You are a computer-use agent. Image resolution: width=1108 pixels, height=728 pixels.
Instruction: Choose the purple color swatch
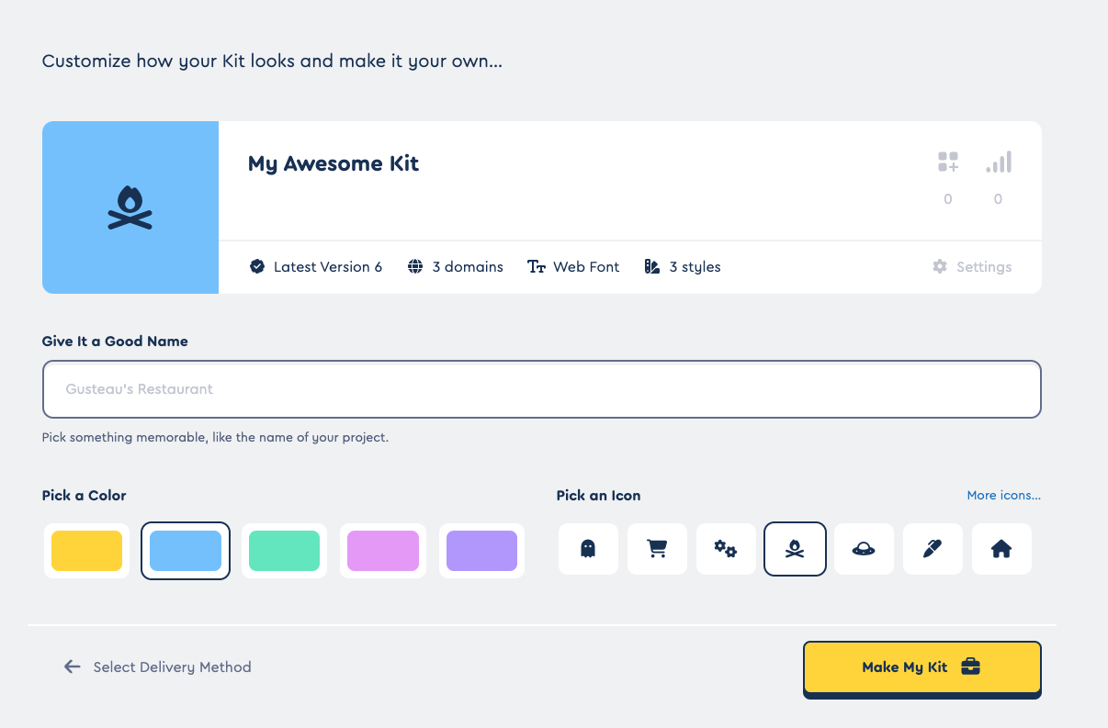point(482,551)
